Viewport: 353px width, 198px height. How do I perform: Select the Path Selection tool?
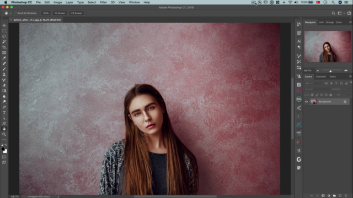pos(4,118)
